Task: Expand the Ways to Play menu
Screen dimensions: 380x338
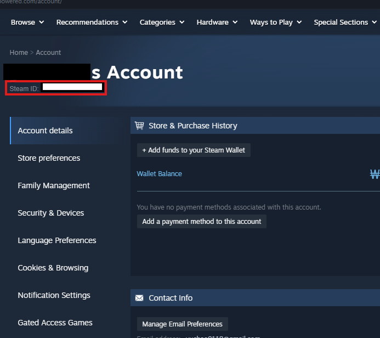Action: tap(276, 22)
